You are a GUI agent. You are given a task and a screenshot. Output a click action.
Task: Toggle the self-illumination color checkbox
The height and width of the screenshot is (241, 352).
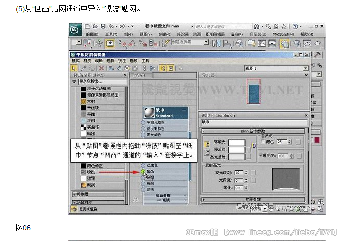coord(263,142)
